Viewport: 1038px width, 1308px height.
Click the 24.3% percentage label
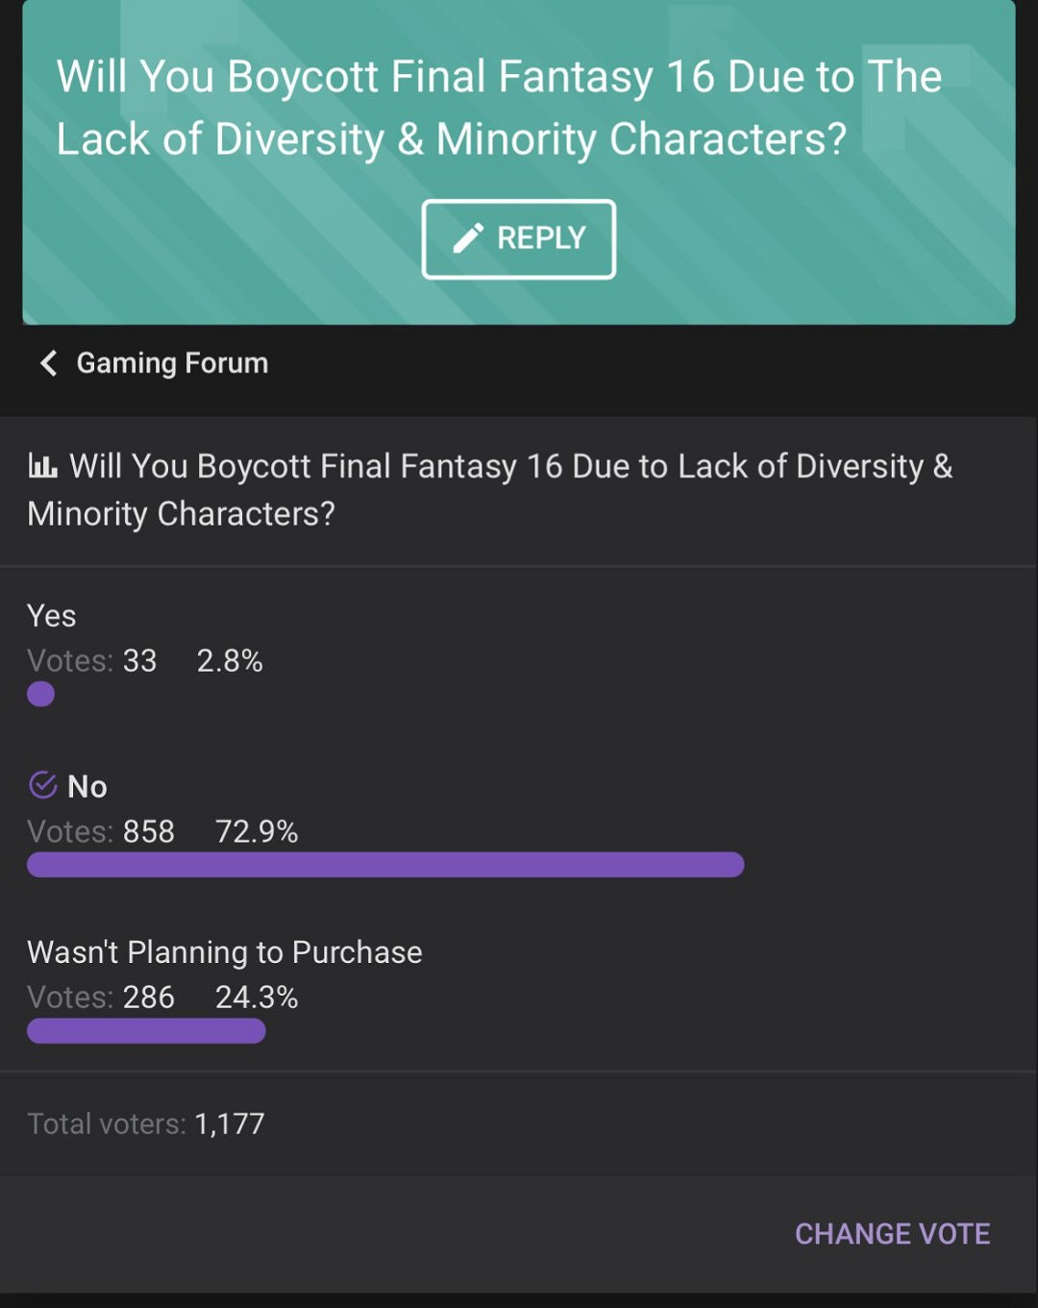[x=257, y=998]
